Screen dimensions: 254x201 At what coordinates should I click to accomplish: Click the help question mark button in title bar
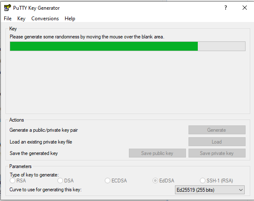click(x=225, y=8)
